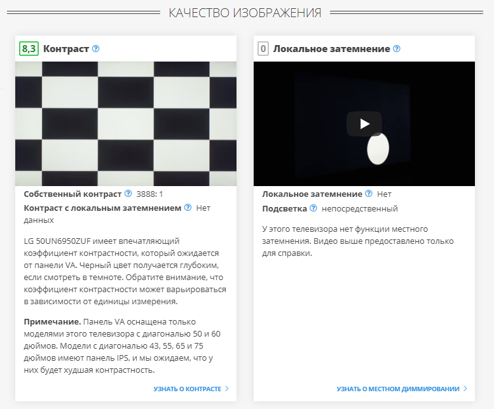The image size is (494, 409).
Task: Play the local dimming video
Action: (364, 124)
